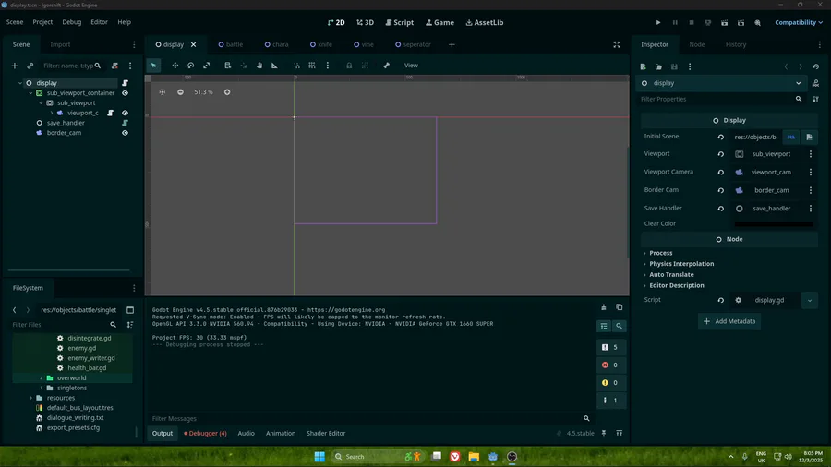Toggle visibility of sub_viewport_container

pyautogui.click(x=125, y=93)
